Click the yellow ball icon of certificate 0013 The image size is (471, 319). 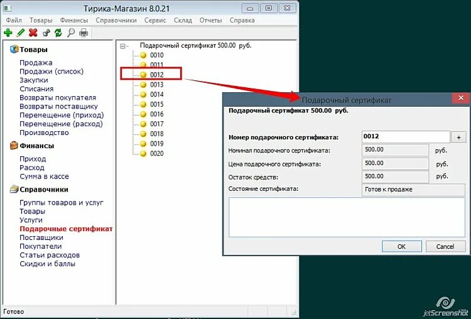(143, 85)
